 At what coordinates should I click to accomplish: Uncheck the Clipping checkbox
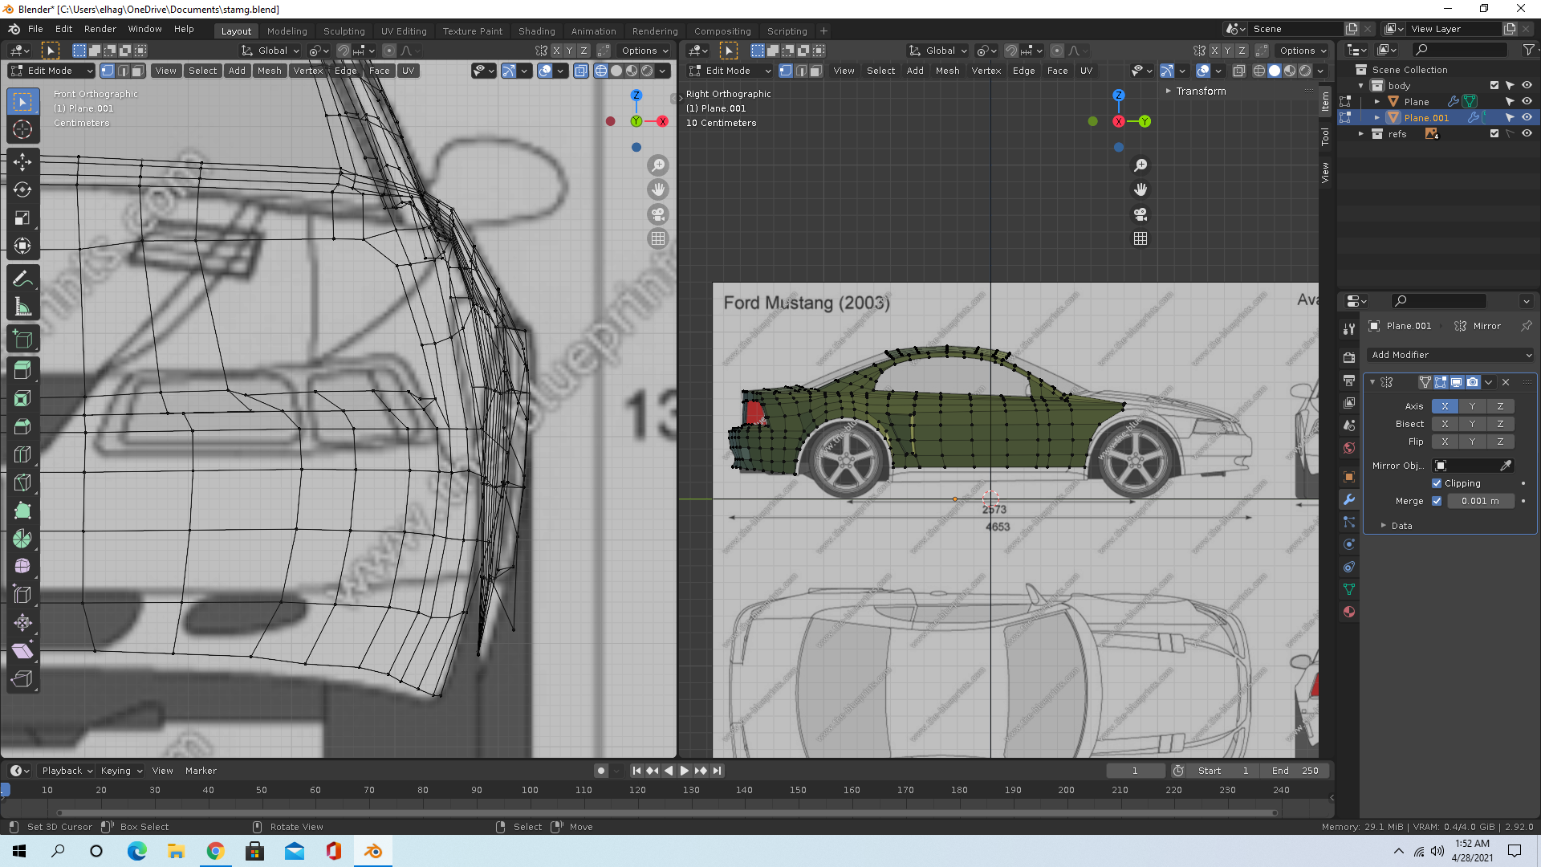tap(1437, 483)
